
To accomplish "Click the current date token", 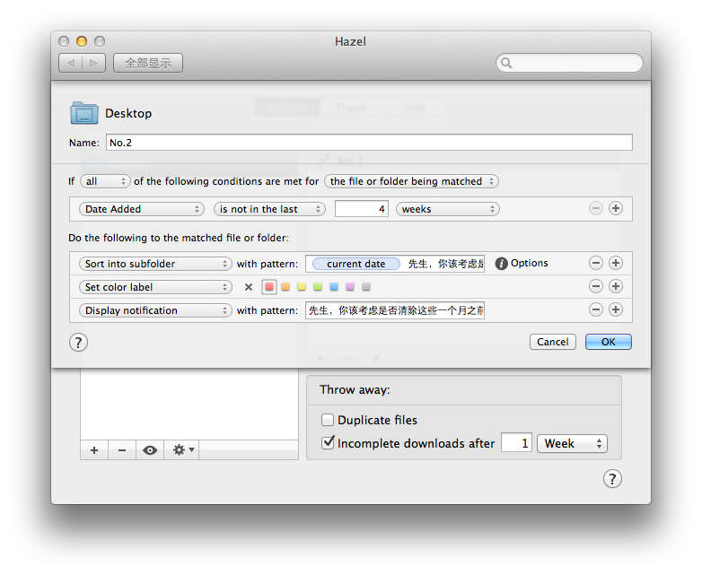I will 355,264.
